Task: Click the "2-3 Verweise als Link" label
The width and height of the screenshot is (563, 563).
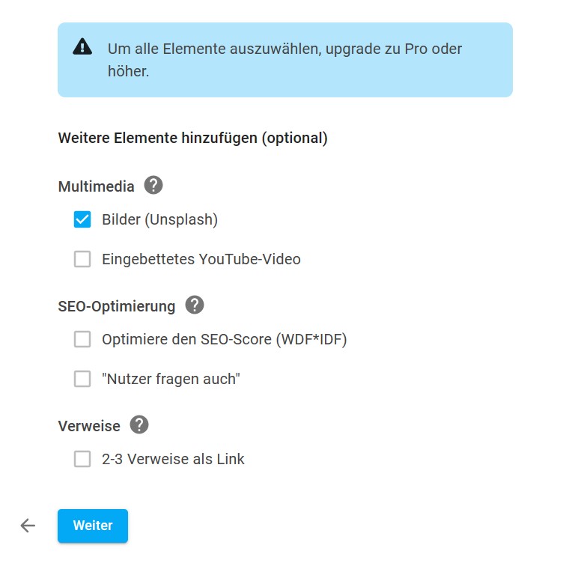Action: click(x=173, y=459)
